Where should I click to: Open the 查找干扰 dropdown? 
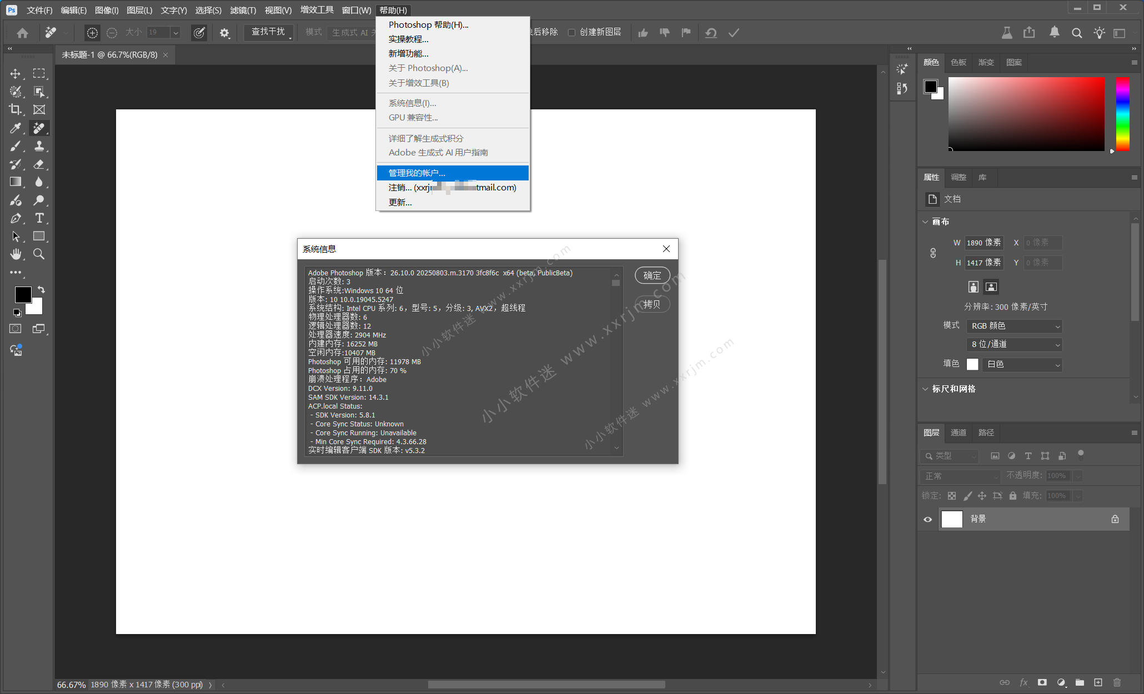[x=269, y=32]
